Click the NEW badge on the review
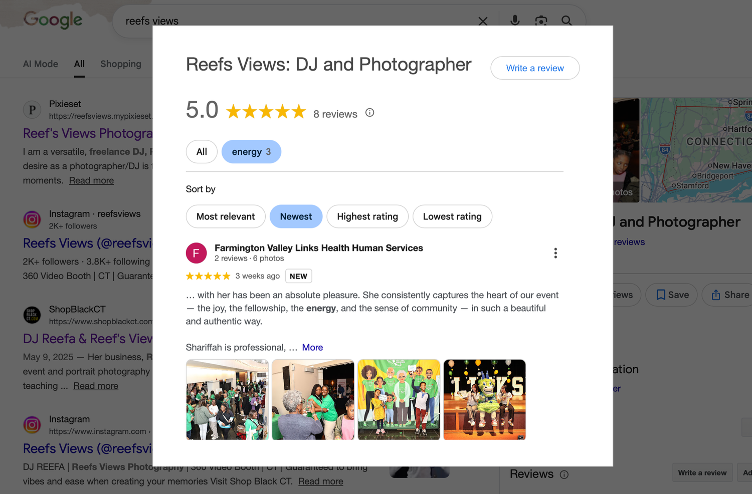 tap(299, 276)
